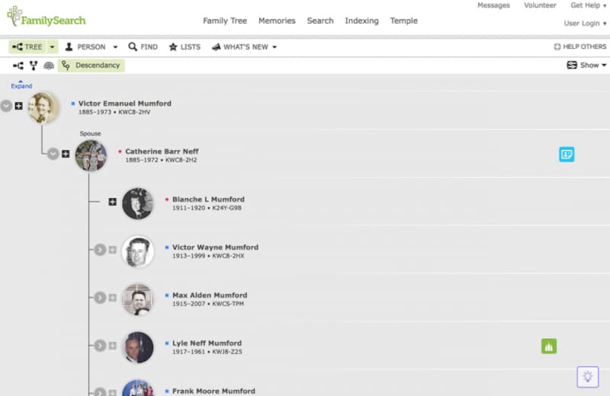
Task: Open Find with magnifier icon
Action: [x=143, y=47]
